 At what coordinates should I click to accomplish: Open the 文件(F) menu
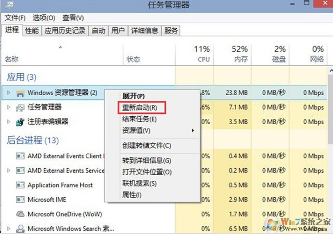click(x=15, y=18)
